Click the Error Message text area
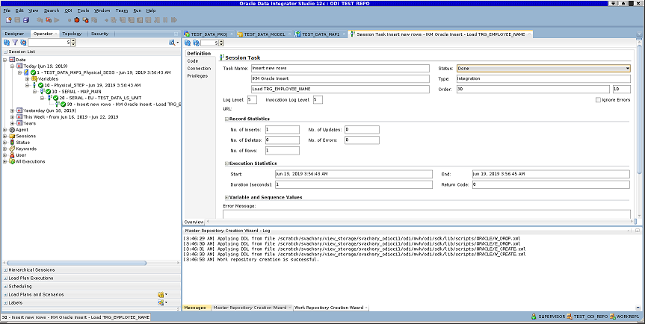The width and height of the screenshot is (645, 324). 427,214
